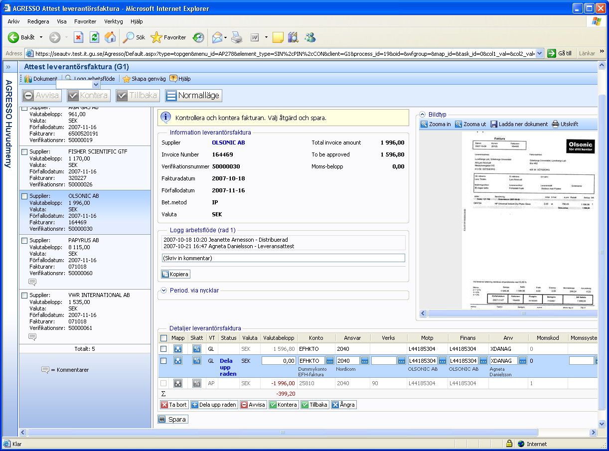Open the Verktyg menu
Viewport: 609px width, 451px height.
tap(114, 21)
